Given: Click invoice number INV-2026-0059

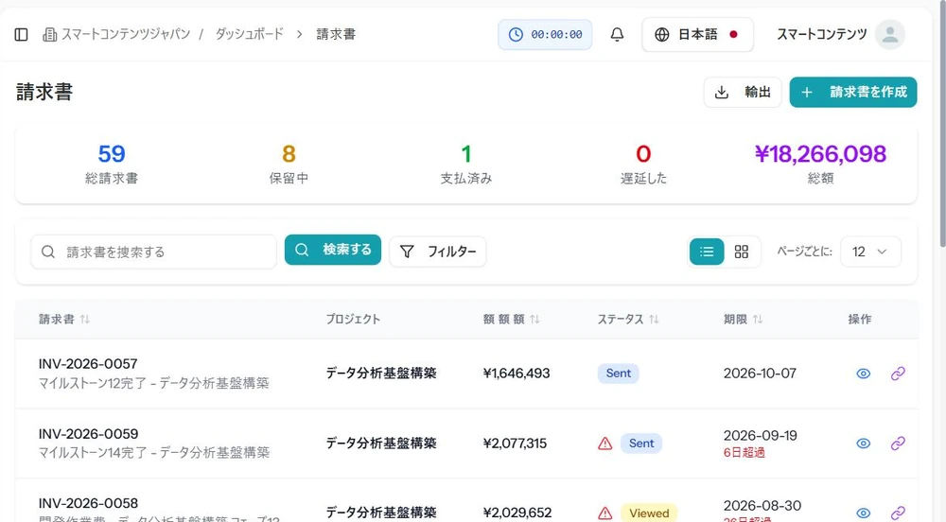Looking at the screenshot, I should pos(88,433).
